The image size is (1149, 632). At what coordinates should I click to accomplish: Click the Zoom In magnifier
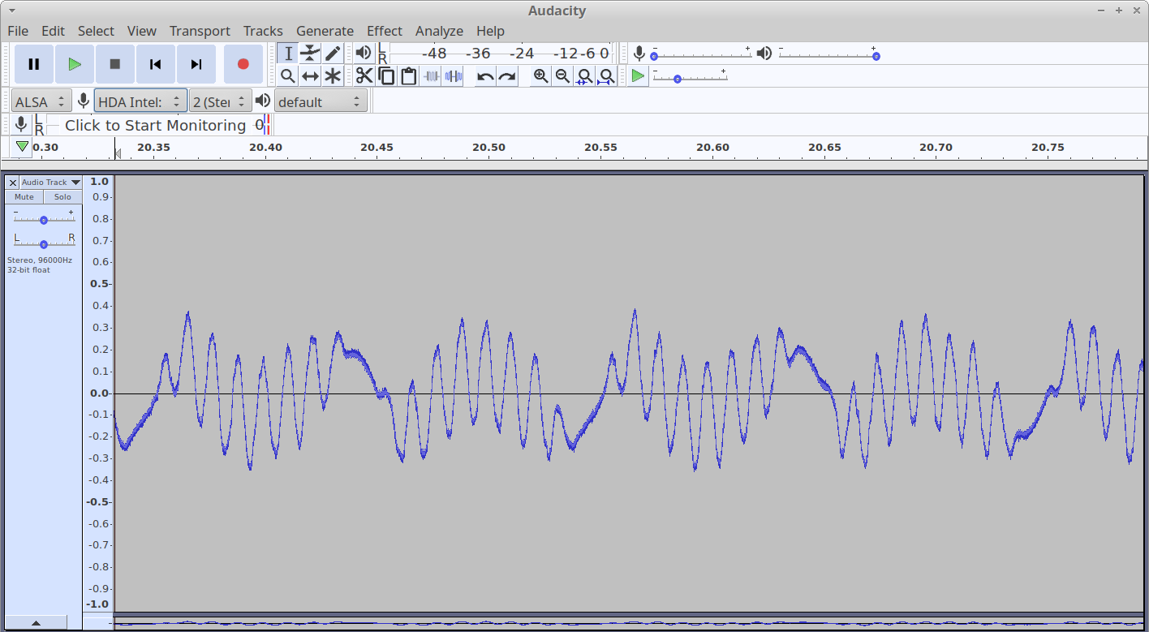point(540,76)
